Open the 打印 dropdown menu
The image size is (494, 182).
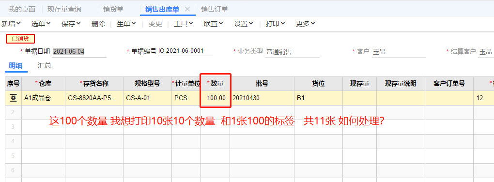point(276,24)
